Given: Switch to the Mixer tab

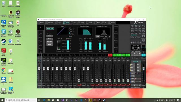Looking at the screenshot, I should (x=40, y=23).
